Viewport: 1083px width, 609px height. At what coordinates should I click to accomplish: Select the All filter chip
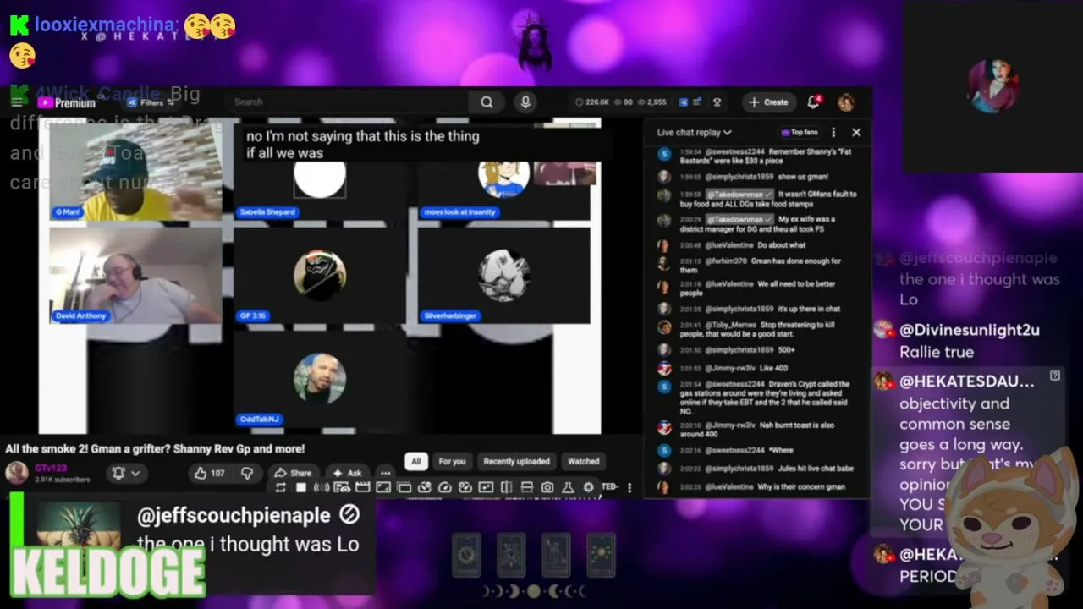tap(415, 461)
